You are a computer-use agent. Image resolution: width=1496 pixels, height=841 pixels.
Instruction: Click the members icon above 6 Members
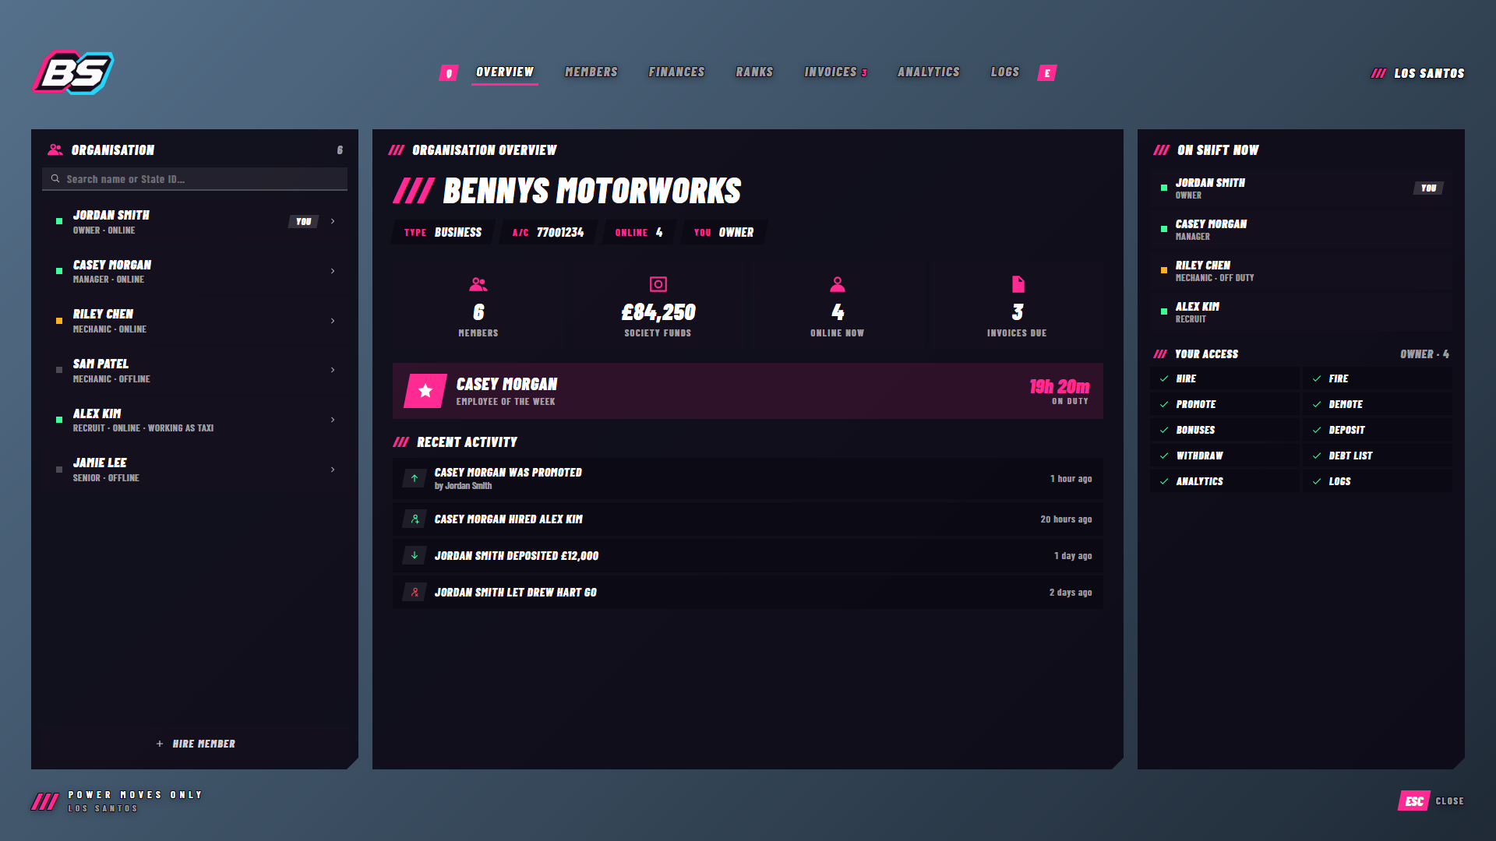478,284
